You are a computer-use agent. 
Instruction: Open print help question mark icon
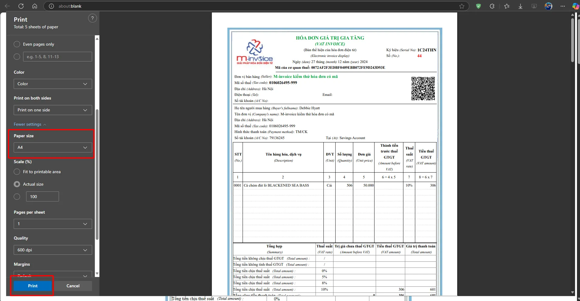coord(92,18)
